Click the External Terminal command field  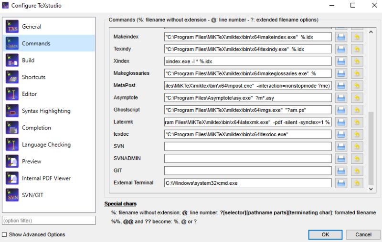tap(248, 183)
